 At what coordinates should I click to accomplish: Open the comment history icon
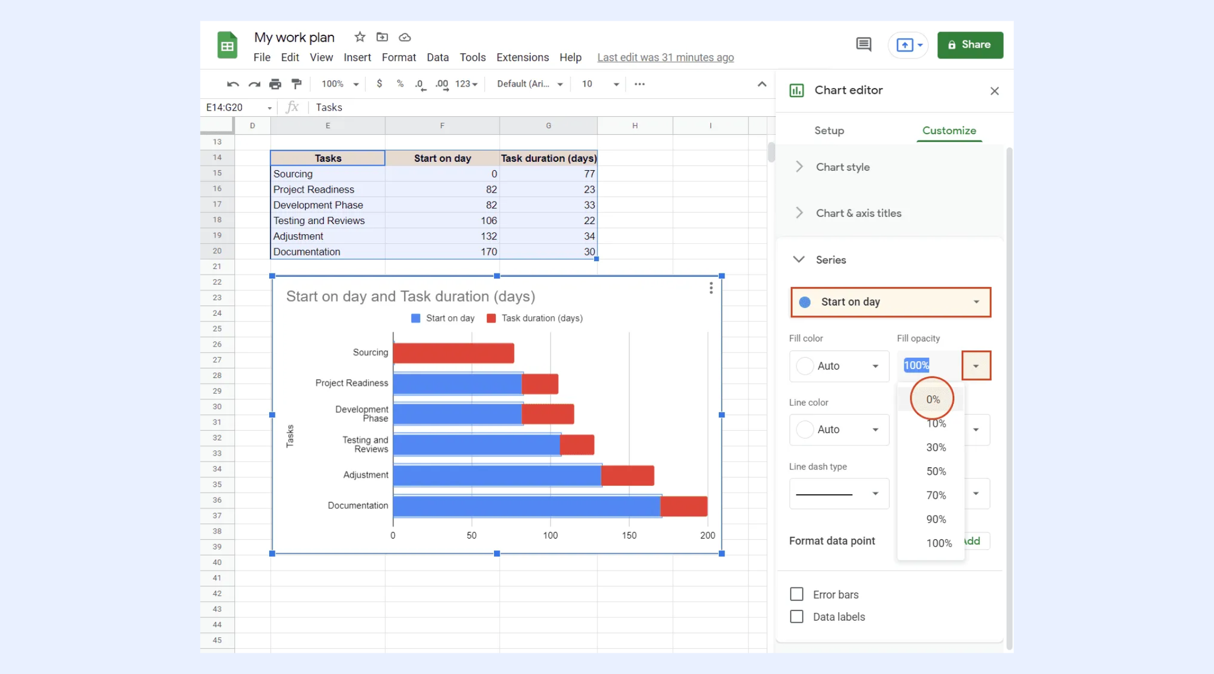pyautogui.click(x=864, y=44)
